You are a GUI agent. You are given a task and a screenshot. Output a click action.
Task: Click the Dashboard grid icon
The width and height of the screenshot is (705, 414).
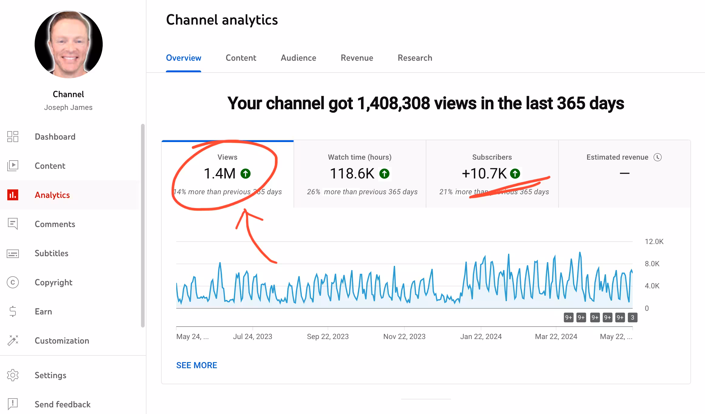tap(13, 137)
